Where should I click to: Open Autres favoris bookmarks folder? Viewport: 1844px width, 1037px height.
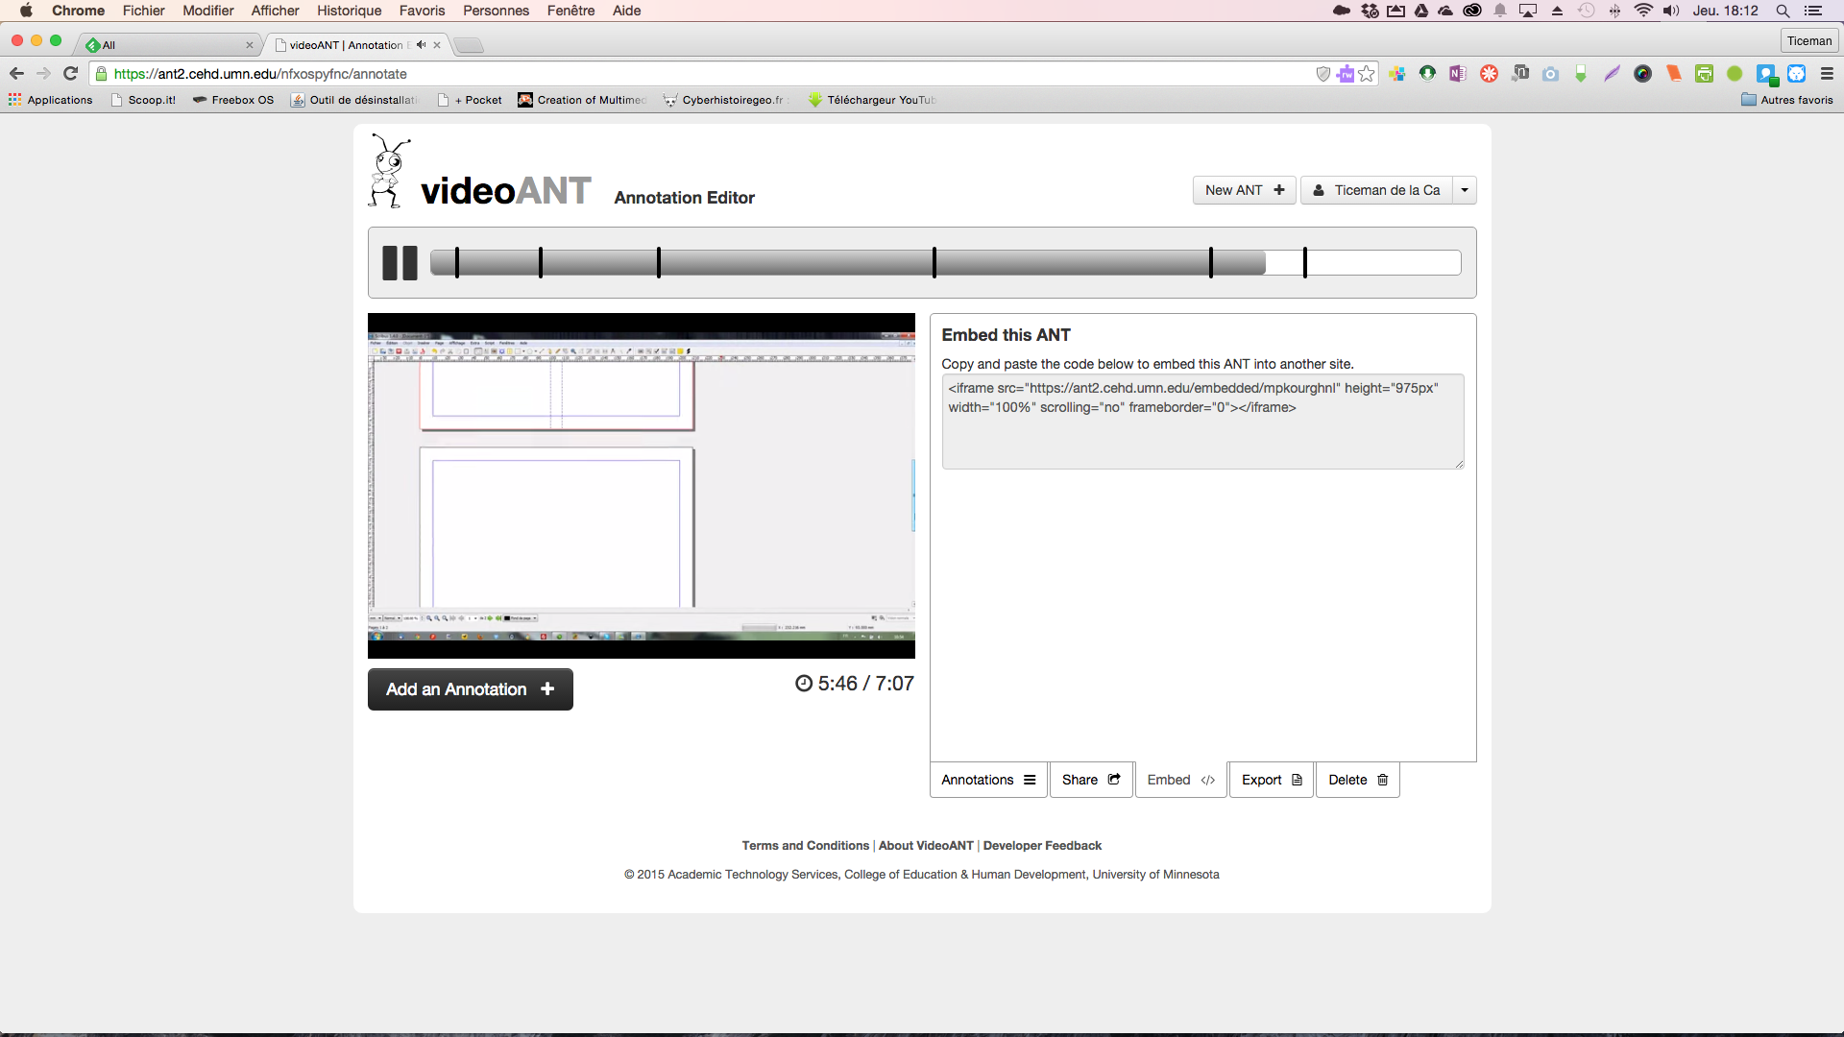pos(1787,100)
